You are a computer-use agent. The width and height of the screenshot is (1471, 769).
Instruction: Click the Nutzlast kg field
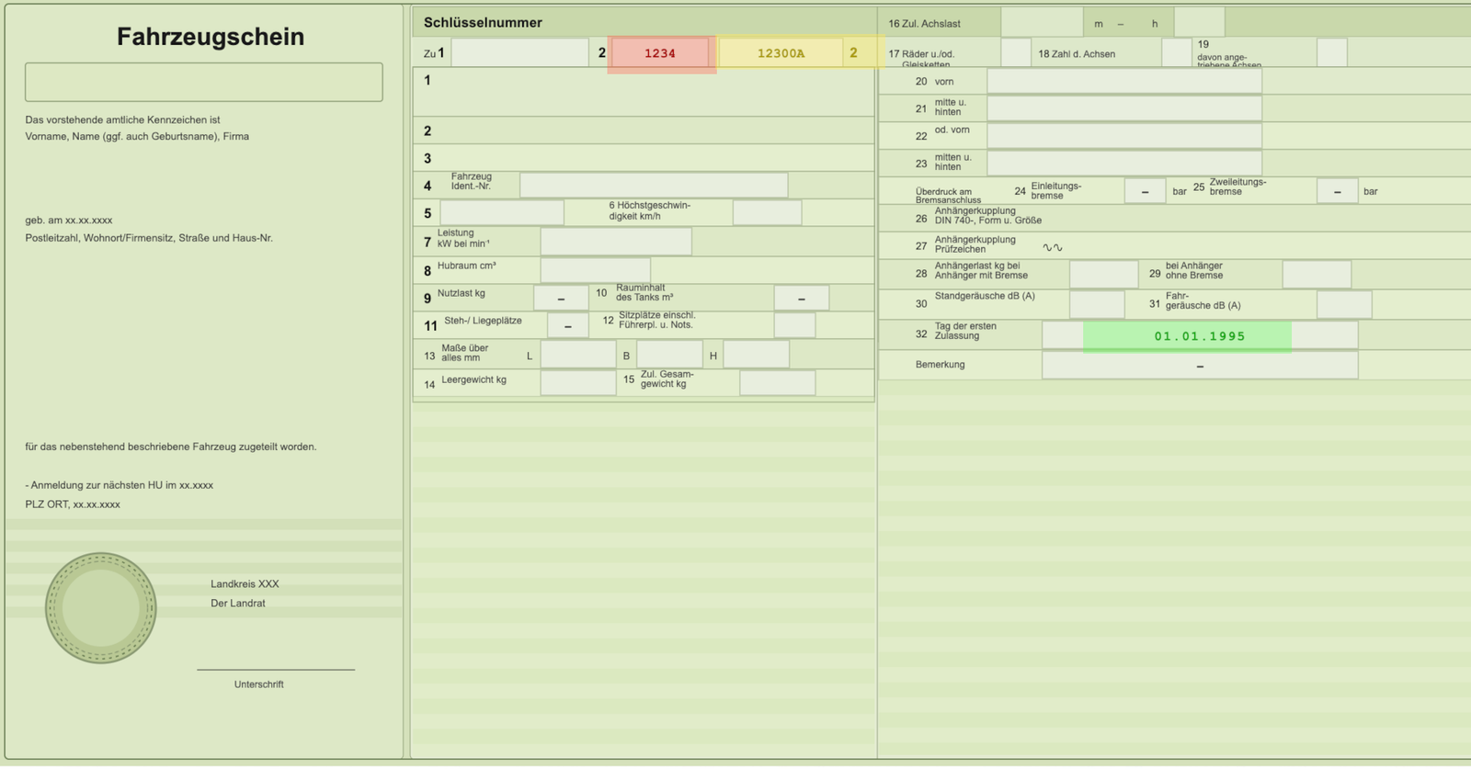click(561, 298)
